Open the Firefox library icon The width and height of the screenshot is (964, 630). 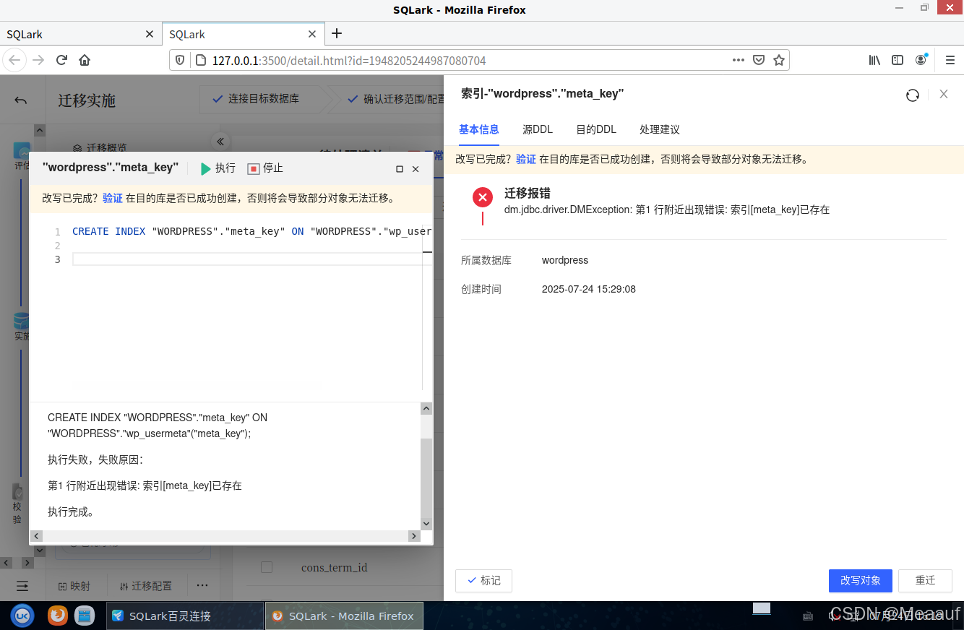click(x=874, y=60)
